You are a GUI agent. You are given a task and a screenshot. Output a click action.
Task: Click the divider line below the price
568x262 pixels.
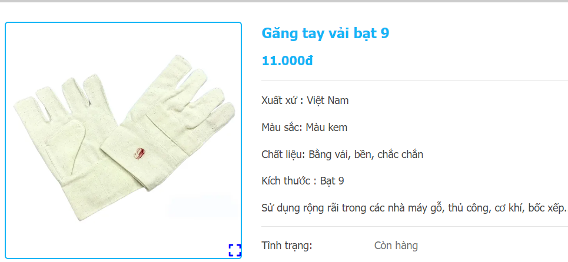pyautogui.click(x=415, y=80)
